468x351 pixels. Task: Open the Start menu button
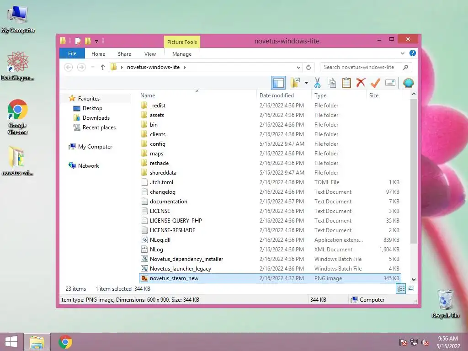pos(11,342)
